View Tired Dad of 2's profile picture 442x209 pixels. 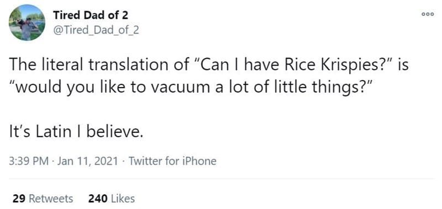pyautogui.click(x=27, y=23)
